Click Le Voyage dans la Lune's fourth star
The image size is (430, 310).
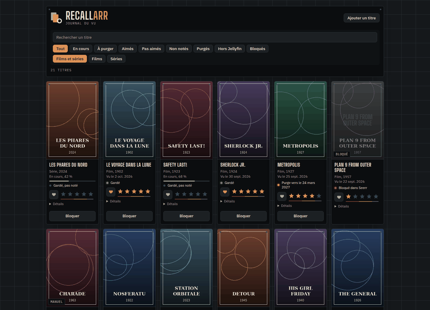[x=141, y=192]
